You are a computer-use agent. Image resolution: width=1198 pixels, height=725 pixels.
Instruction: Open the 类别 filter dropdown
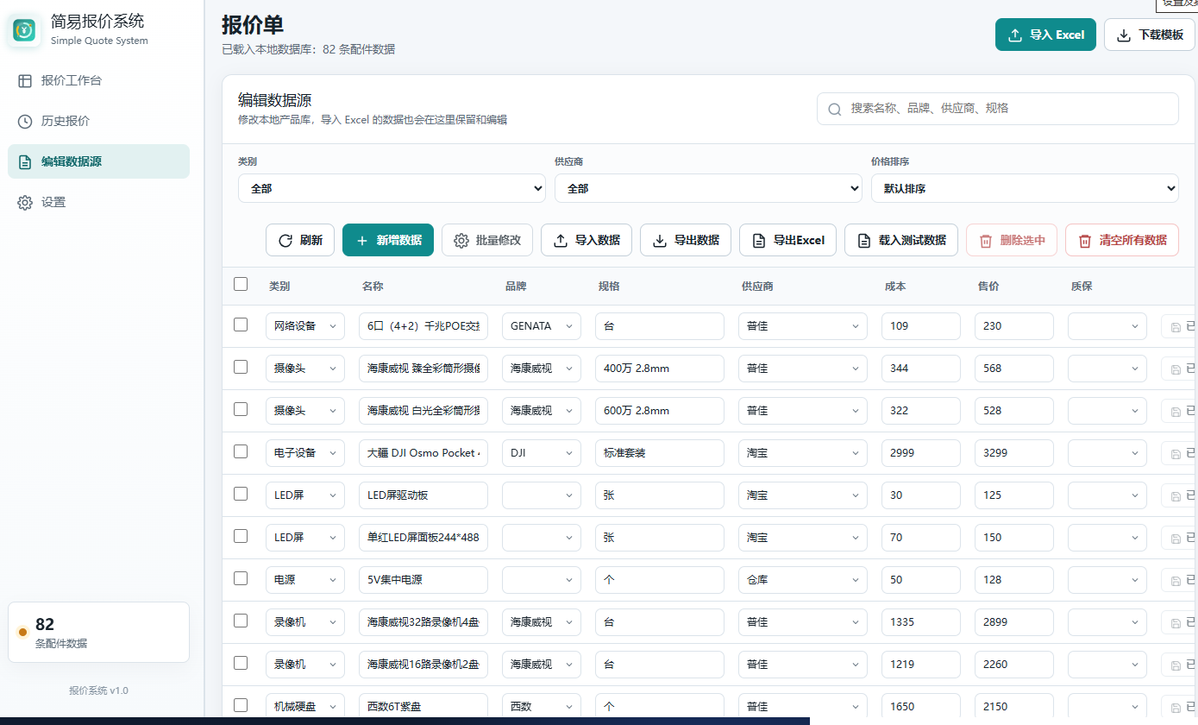(392, 188)
